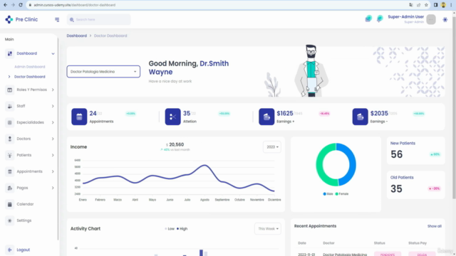The image size is (456, 256).
Task: Open Admin Dashboard submenu item
Action: click(x=30, y=67)
